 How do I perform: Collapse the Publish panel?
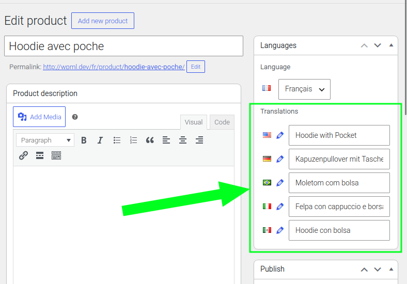tap(391, 269)
